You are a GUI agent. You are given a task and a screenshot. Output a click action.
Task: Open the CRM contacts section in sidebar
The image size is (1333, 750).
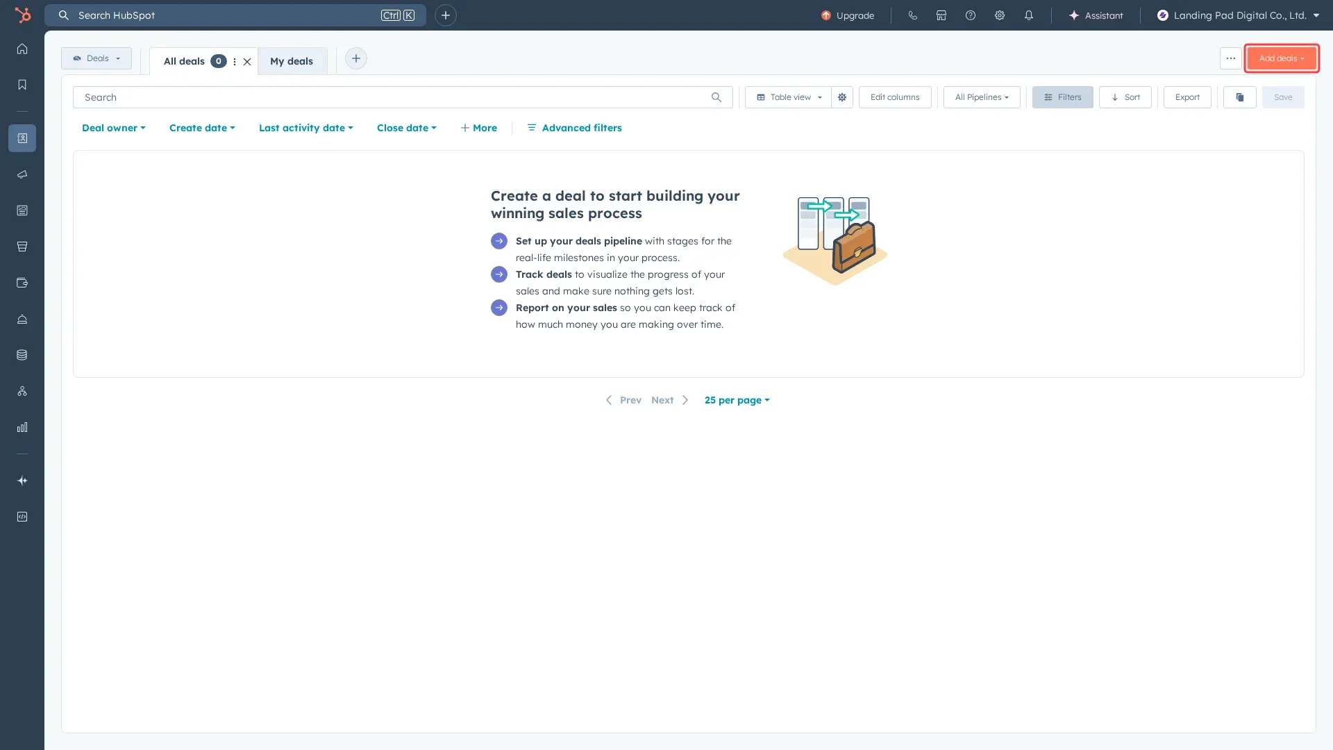coord(22,137)
